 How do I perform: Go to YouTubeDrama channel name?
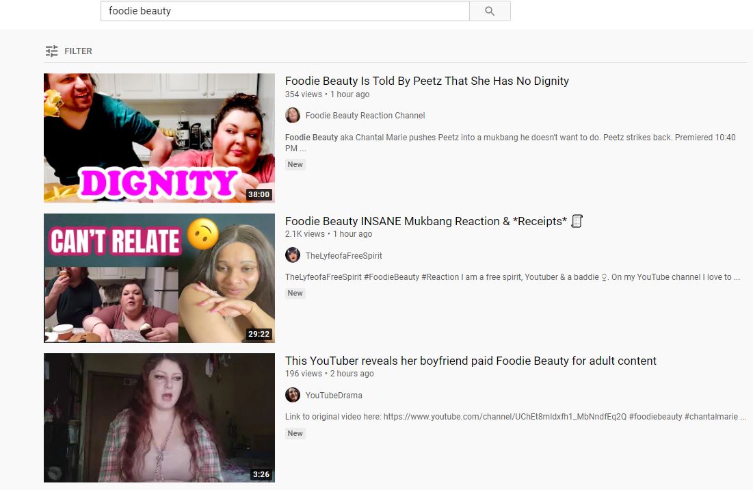click(334, 396)
